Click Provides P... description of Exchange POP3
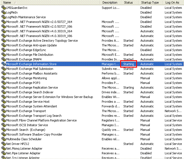This screenshot has height=159, width=184. 110,83
